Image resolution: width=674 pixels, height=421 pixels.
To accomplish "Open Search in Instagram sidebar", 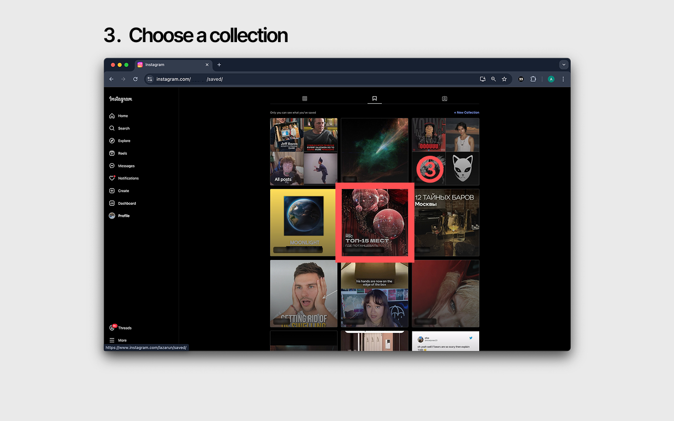I will (119, 128).
